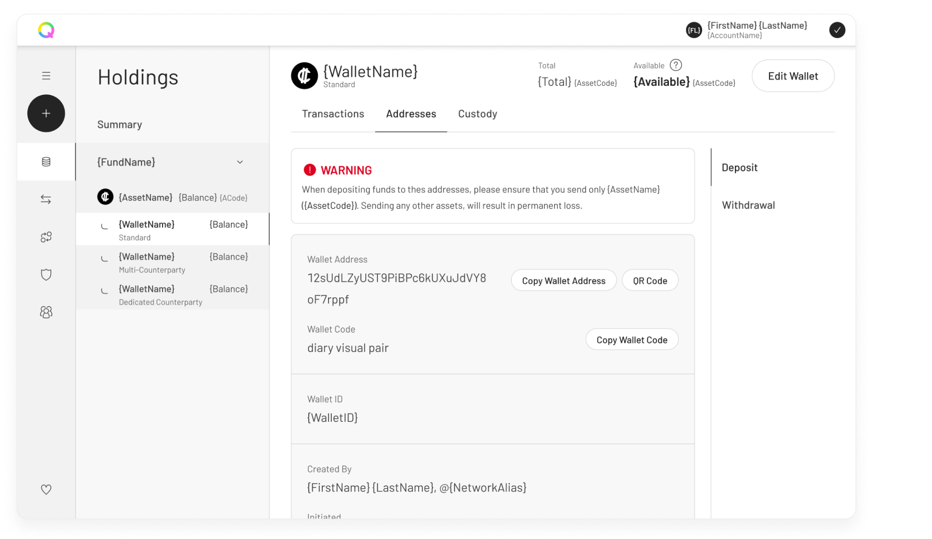Click the shield icon in sidebar
Image resolution: width=932 pixels, height=539 pixels.
(x=46, y=274)
